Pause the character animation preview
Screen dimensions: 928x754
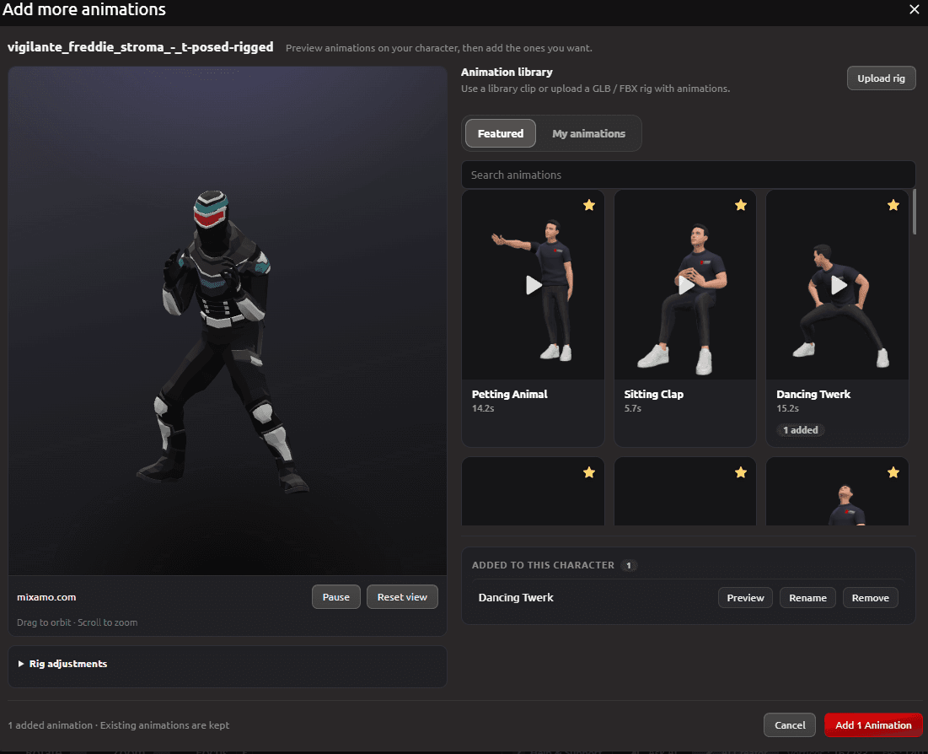[x=335, y=597]
